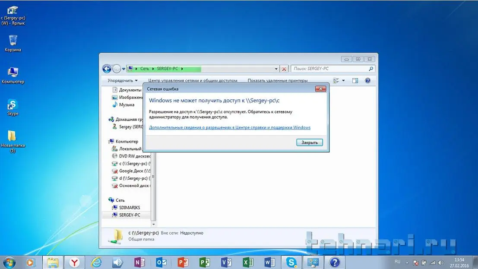Select Компьютер in navigation pane

(x=123, y=141)
